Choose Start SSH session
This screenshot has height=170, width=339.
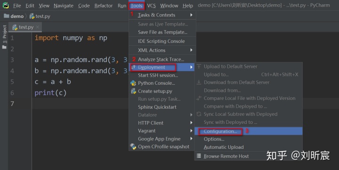[x=161, y=75]
